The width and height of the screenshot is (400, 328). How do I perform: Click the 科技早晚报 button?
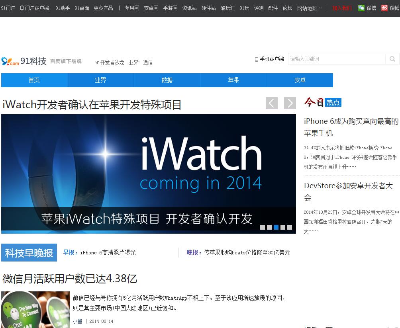[29, 252]
